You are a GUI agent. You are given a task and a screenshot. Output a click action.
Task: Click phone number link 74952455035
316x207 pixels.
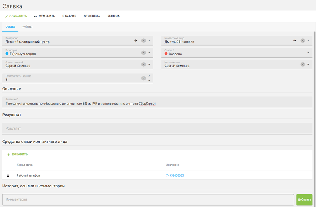coord(175,175)
